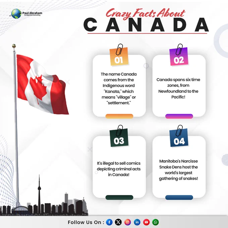Open the X (Twitter) social icon

coord(118,222)
